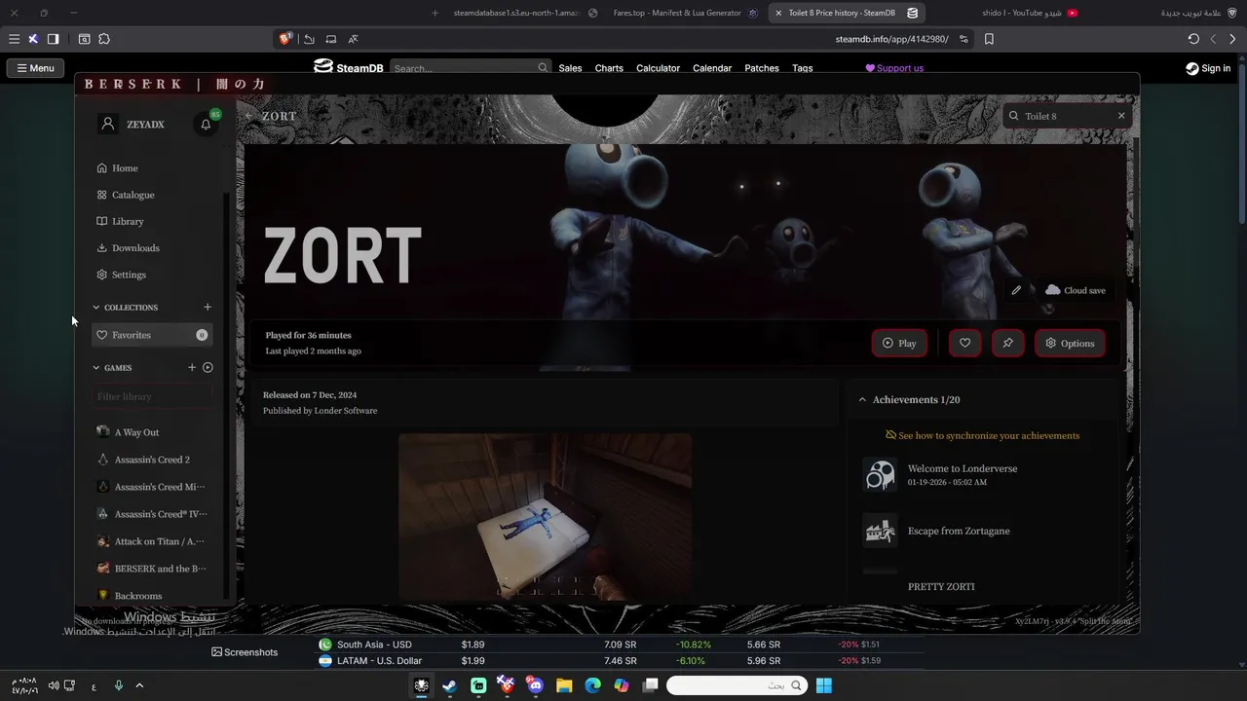Open the ZEYADX profile avatar
The image size is (1247, 701).
[x=108, y=124]
